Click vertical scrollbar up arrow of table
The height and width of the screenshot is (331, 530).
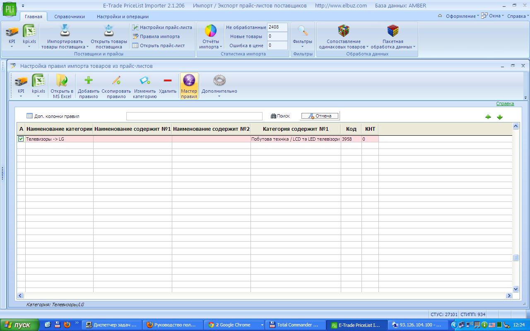tap(516, 126)
